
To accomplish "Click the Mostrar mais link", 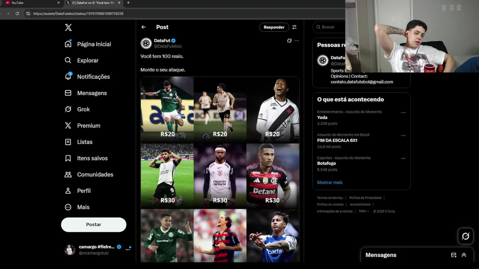I will pos(330,182).
